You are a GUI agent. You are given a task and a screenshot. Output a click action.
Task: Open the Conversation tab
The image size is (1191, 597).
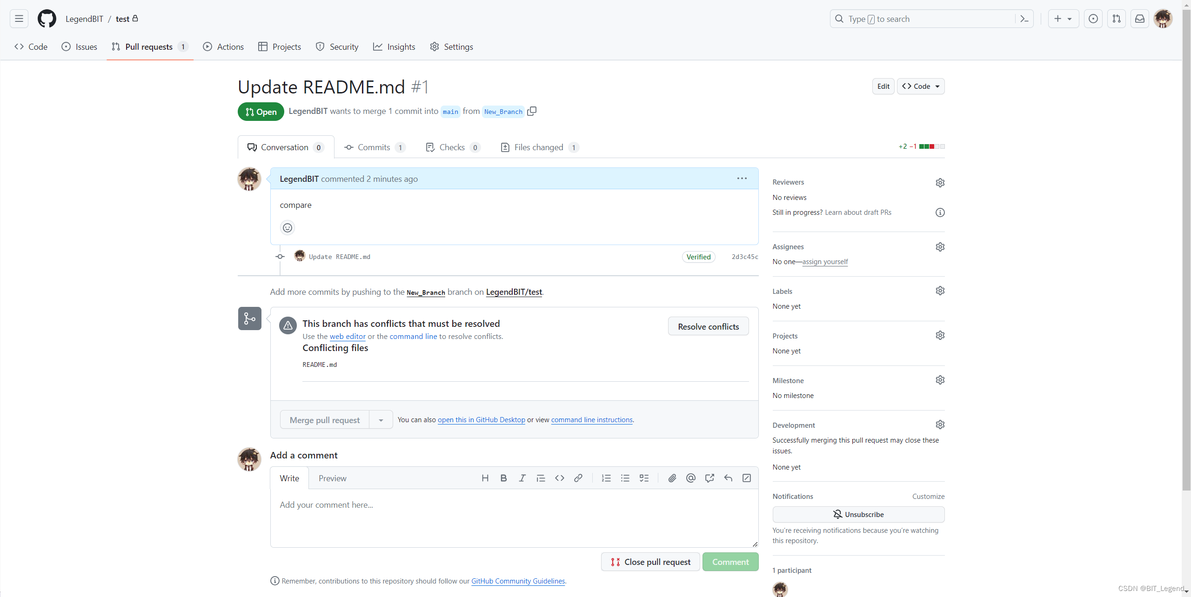[286, 147]
